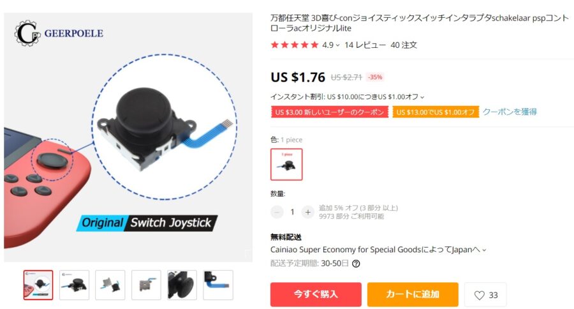Expand the 4.9 rating dropdown arrow
This screenshot has height=309, width=574.
[x=337, y=45]
